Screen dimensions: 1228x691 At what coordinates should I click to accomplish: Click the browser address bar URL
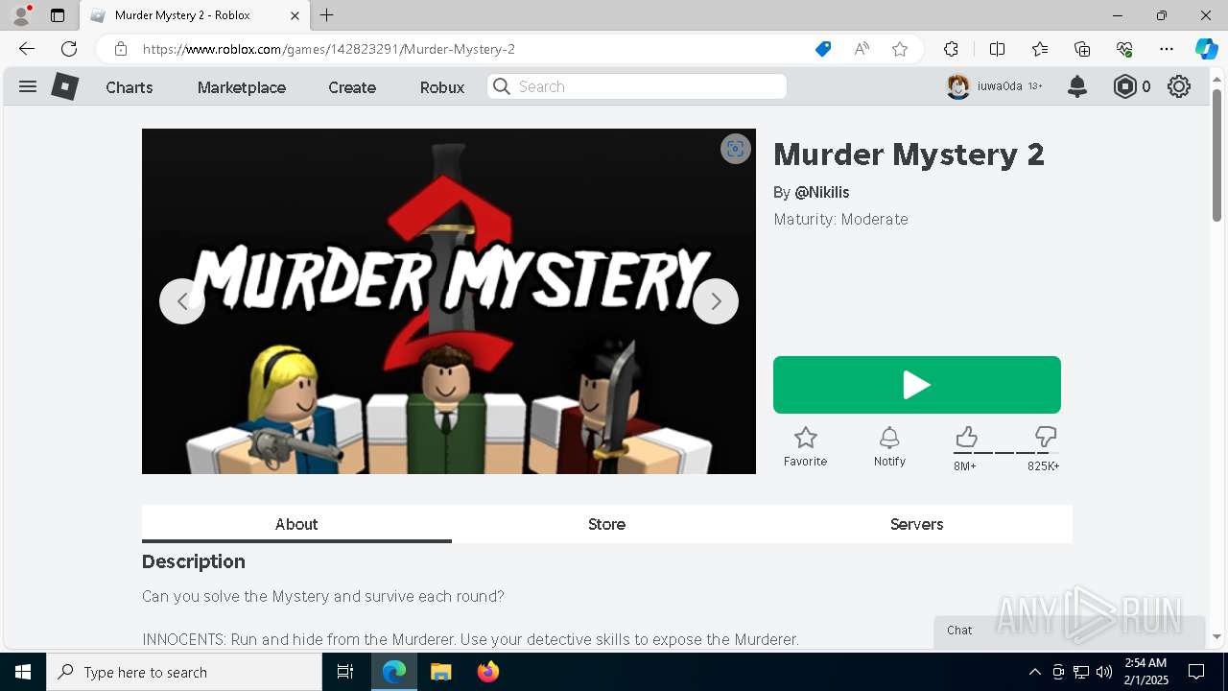click(x=329, y=49)
